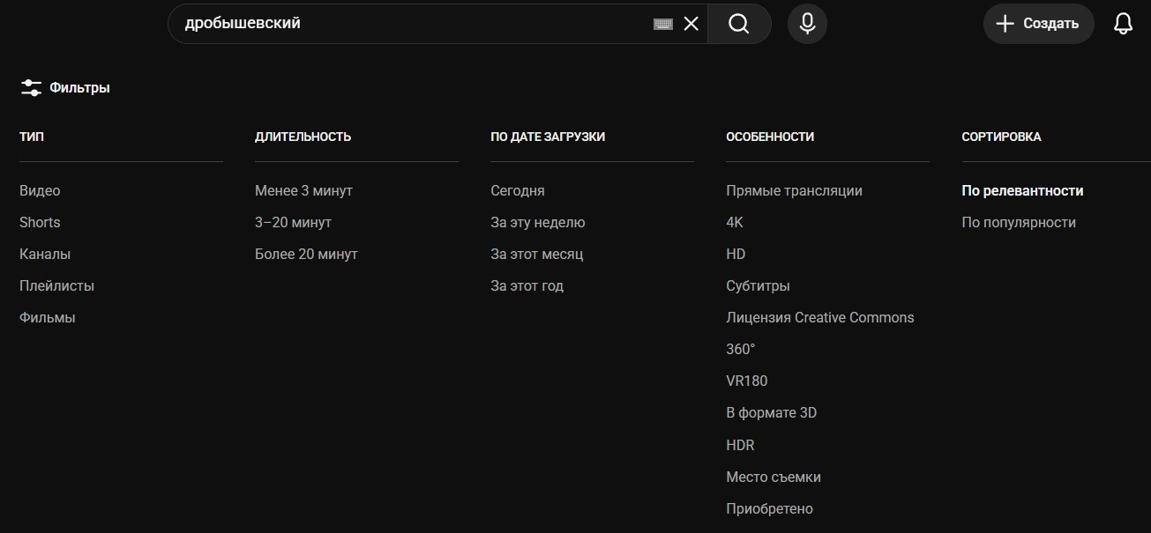Pick duration Более 20 минут
This screenshot has width=1151, height=533.
click(306, 254)
